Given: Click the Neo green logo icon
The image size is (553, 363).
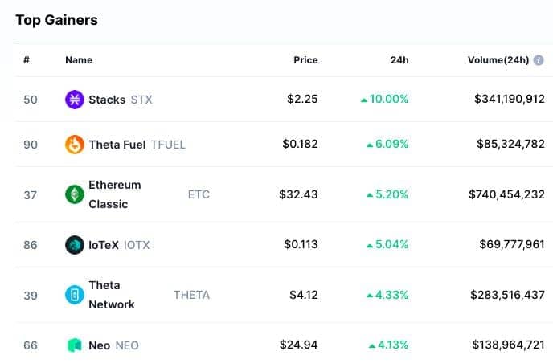Looking at the screenshot, I should [75, 345].
